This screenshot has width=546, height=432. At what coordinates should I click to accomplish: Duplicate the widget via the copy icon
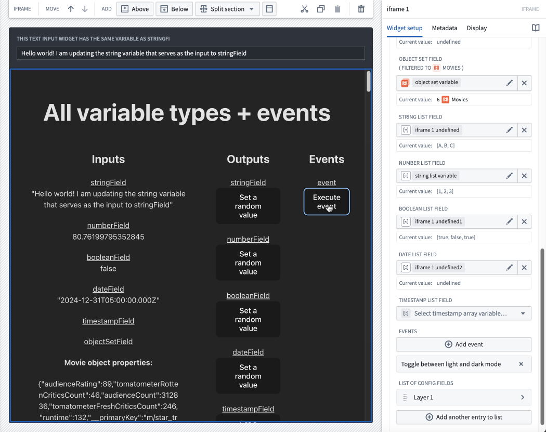click(320, 9)
